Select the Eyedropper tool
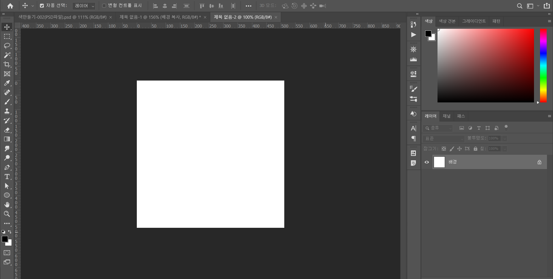This screenshot has height=279, width=553. click(7, 83)
